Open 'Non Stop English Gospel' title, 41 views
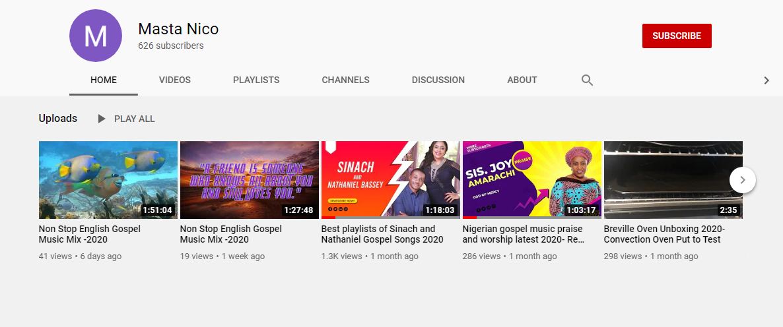This screenshot has width=783, height=327. tap(89, 234)
